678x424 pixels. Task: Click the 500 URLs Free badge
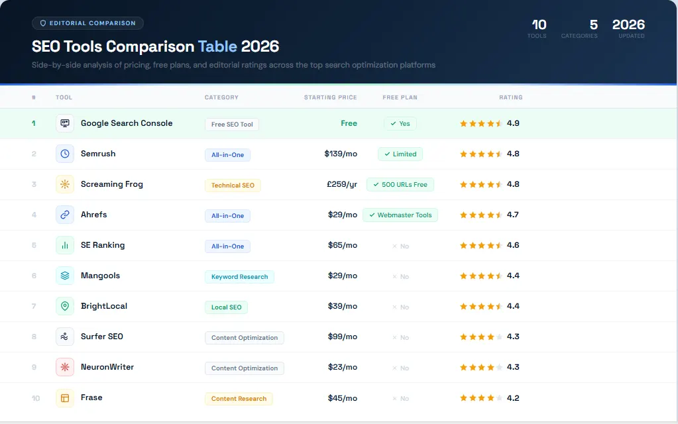400,185
